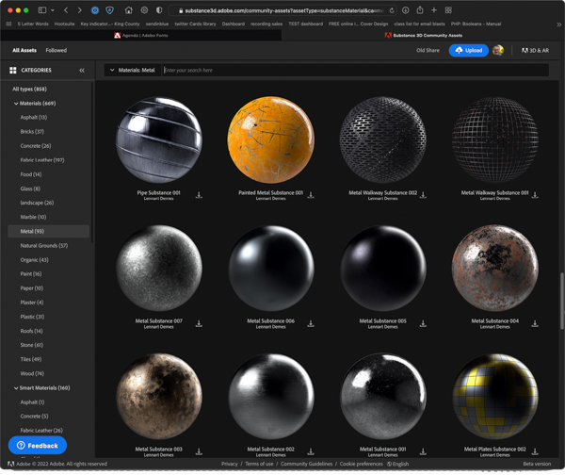Collapse the Smart Materials (160) tree

click(x=16, y=388)
